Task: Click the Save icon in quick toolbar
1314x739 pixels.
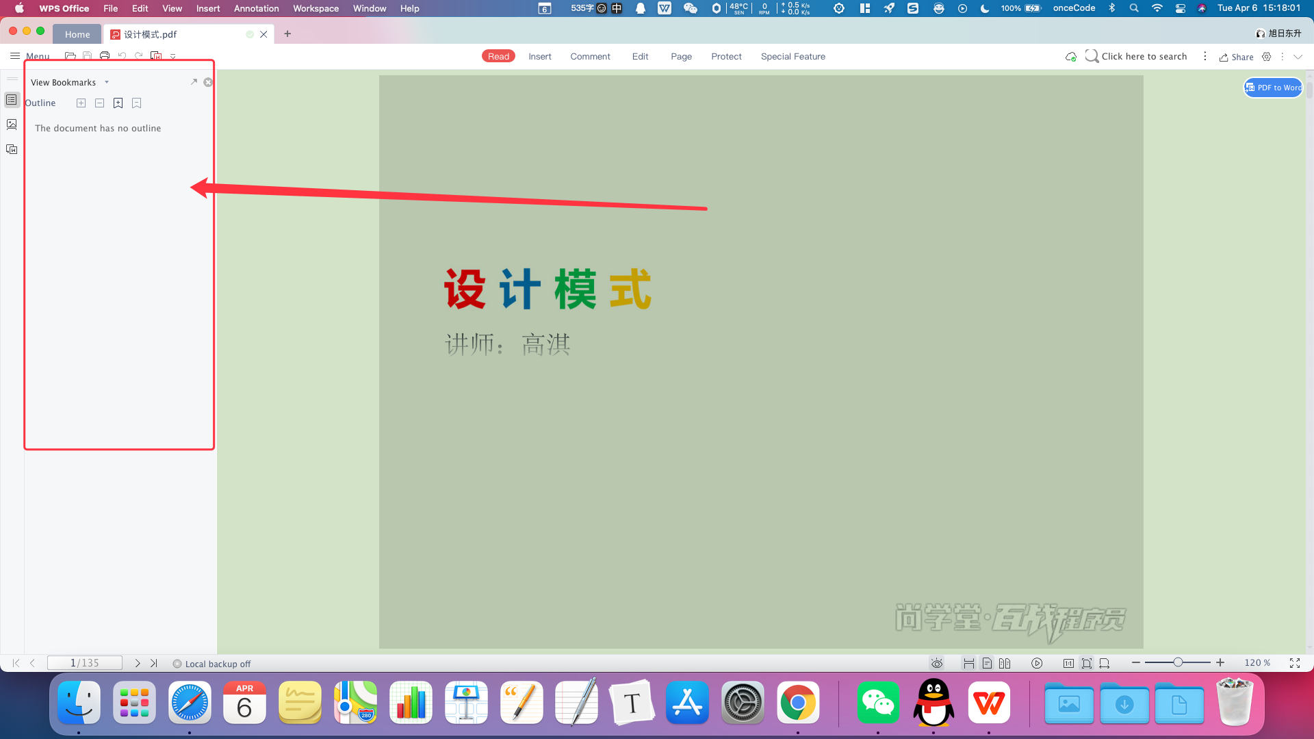Action: pos(87,56)
